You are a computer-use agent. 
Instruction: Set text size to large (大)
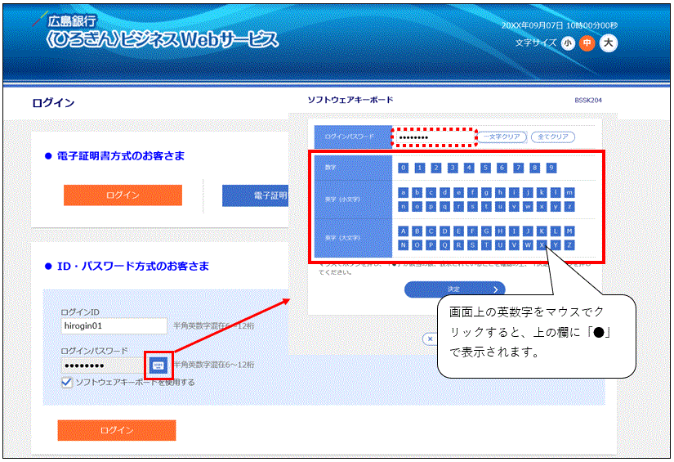point(608,43)
